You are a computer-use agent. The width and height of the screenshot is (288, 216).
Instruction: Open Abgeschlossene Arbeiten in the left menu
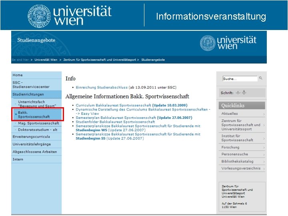tap(36, 152)
